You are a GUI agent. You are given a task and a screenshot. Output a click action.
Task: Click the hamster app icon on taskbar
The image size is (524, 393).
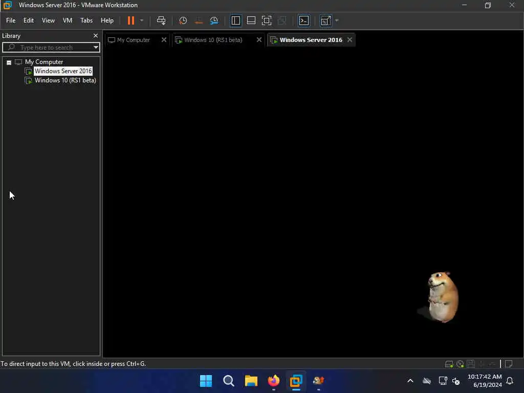(318, 381)
